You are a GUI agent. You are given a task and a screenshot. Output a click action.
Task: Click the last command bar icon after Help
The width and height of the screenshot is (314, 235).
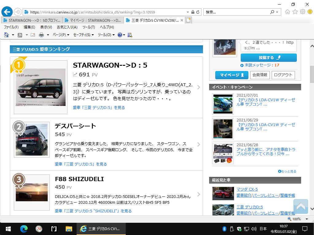tap(130, 35)
